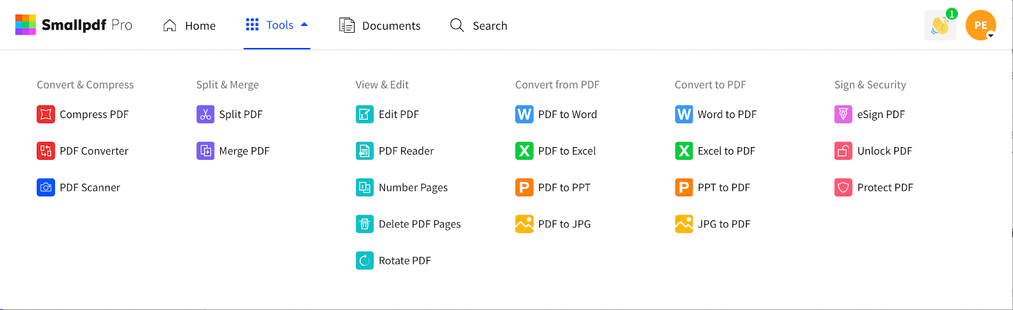Click the Protect PDF shield icon
Screen dimensions: 1013x310
pyautogui.click(x=843, y=188)
